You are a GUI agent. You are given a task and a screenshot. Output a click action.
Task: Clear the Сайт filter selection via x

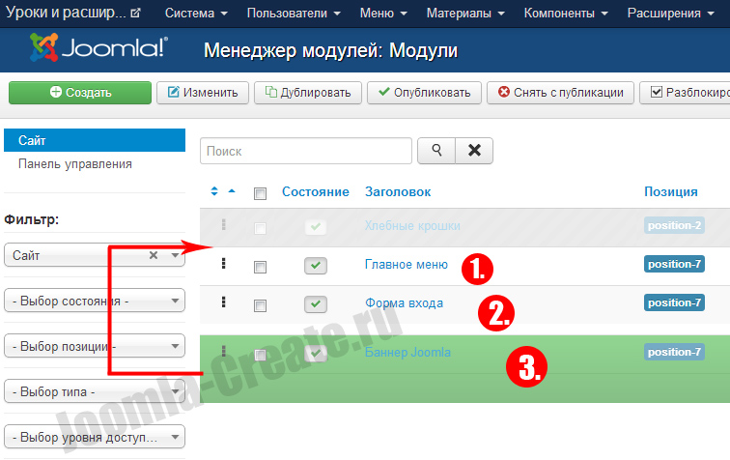(x=154, y=255)
